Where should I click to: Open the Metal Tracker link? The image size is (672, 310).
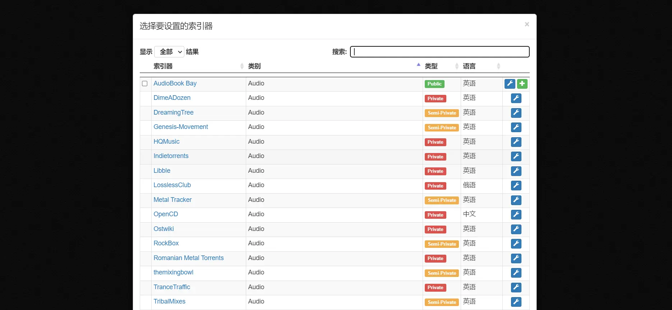[x=172, y=200]
